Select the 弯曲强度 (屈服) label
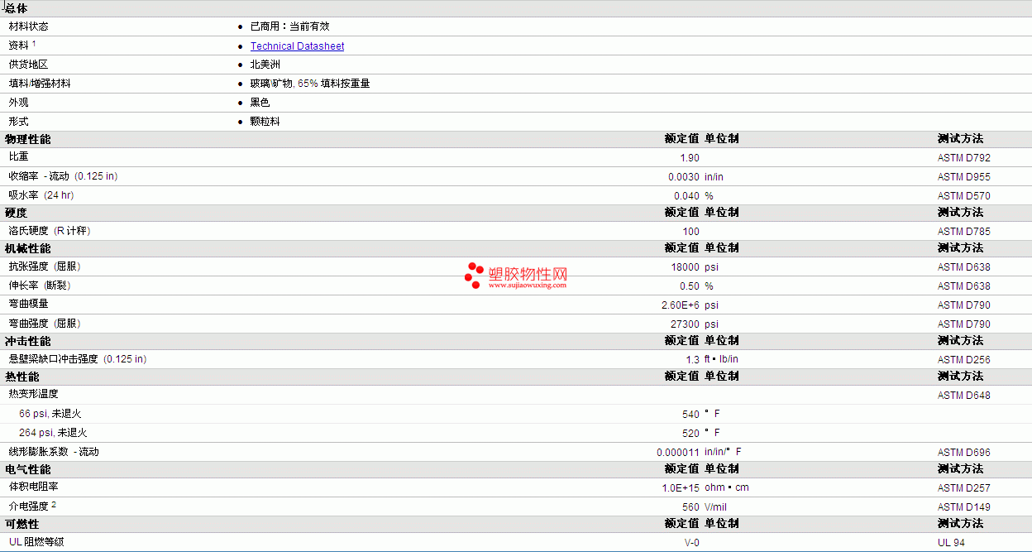1032x552 pixels. [45, 324]
